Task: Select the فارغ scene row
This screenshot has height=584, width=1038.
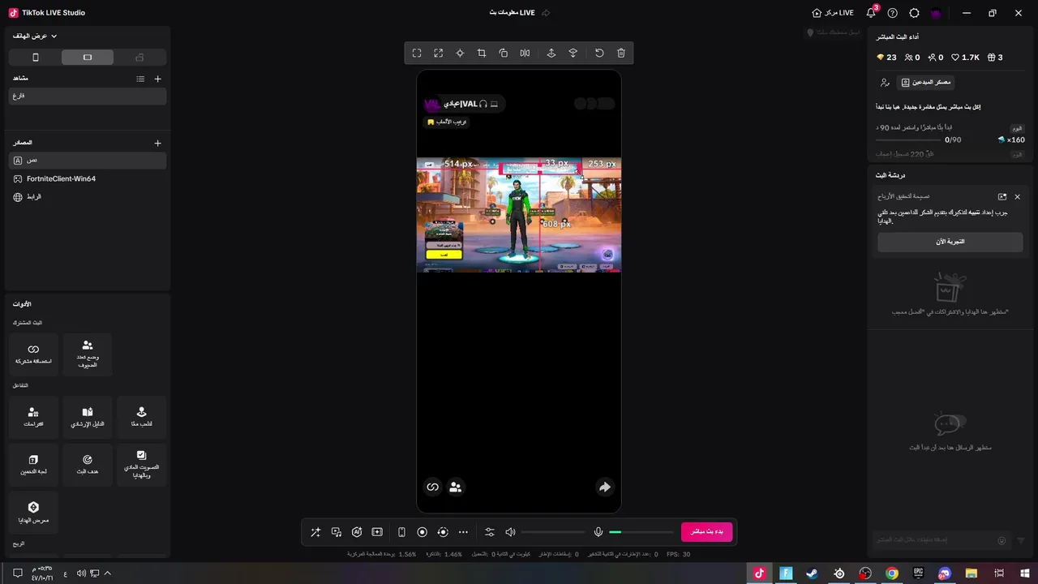Action: point(88,96)
